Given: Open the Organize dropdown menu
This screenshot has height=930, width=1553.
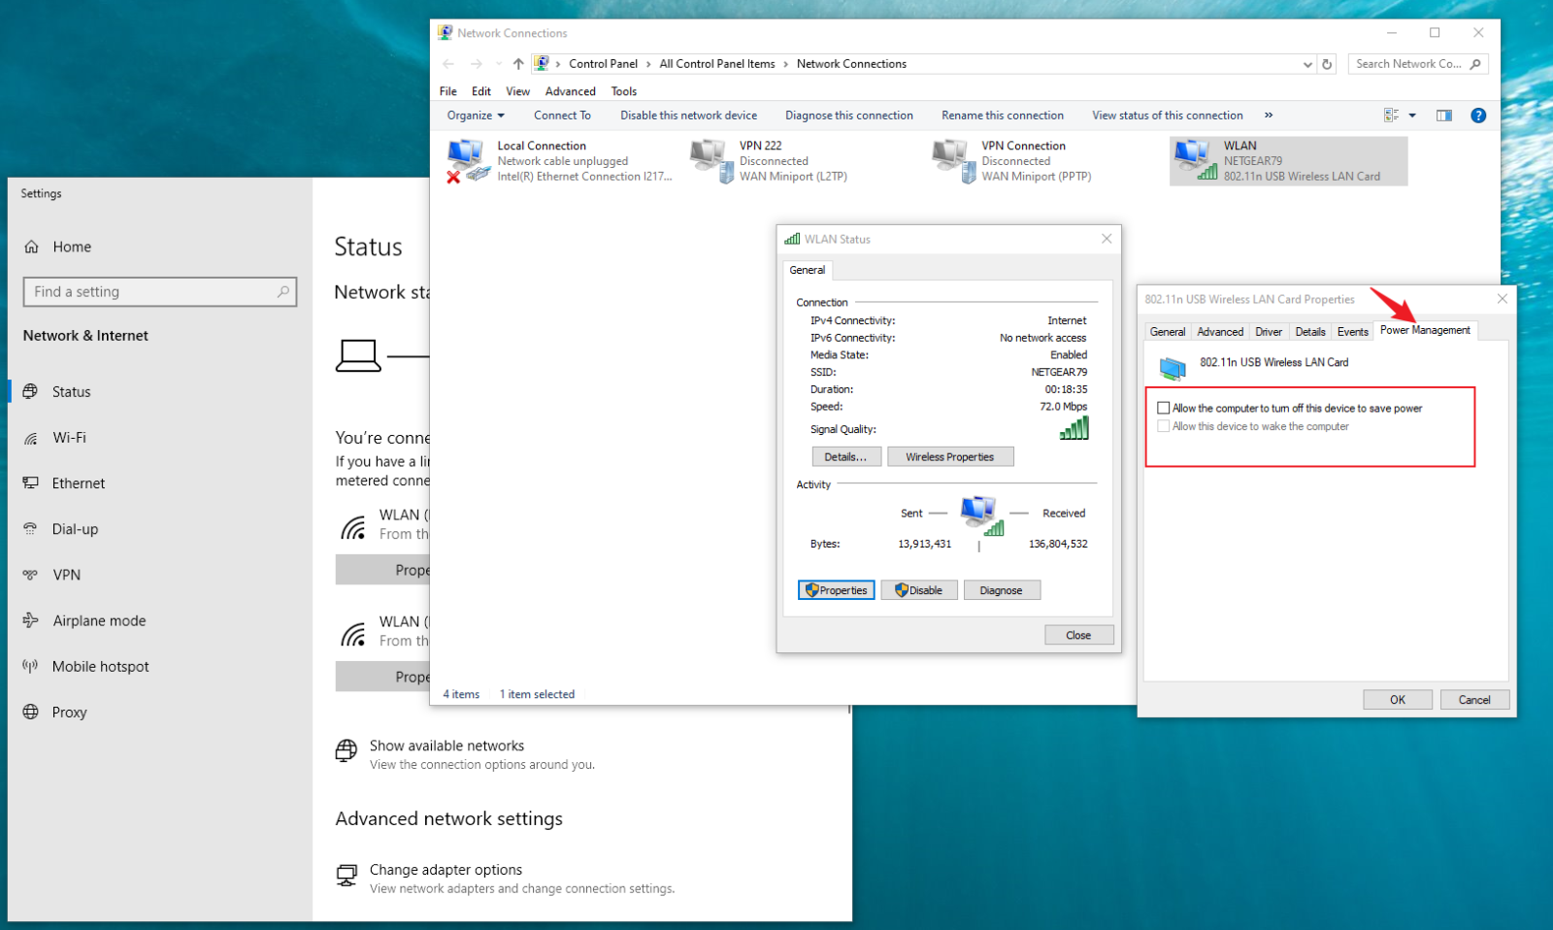Looking at the screenshot, I should [474, 115].
